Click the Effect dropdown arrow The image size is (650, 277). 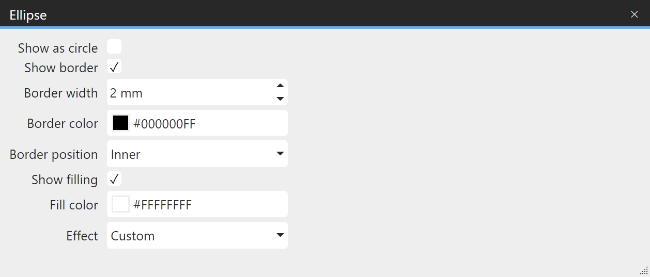tap(280, 235)
